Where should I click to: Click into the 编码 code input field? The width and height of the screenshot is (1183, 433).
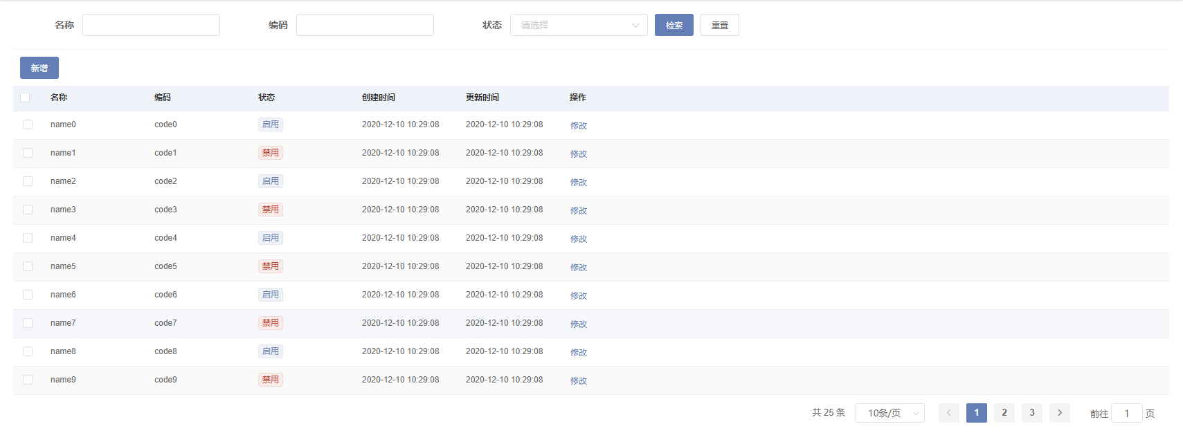[x=365, y=25]
